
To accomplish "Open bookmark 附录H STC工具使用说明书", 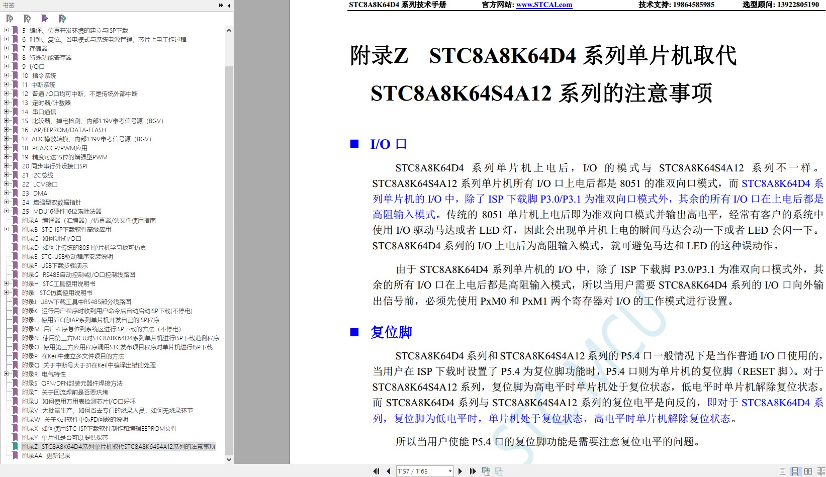I will click(59, 283).
